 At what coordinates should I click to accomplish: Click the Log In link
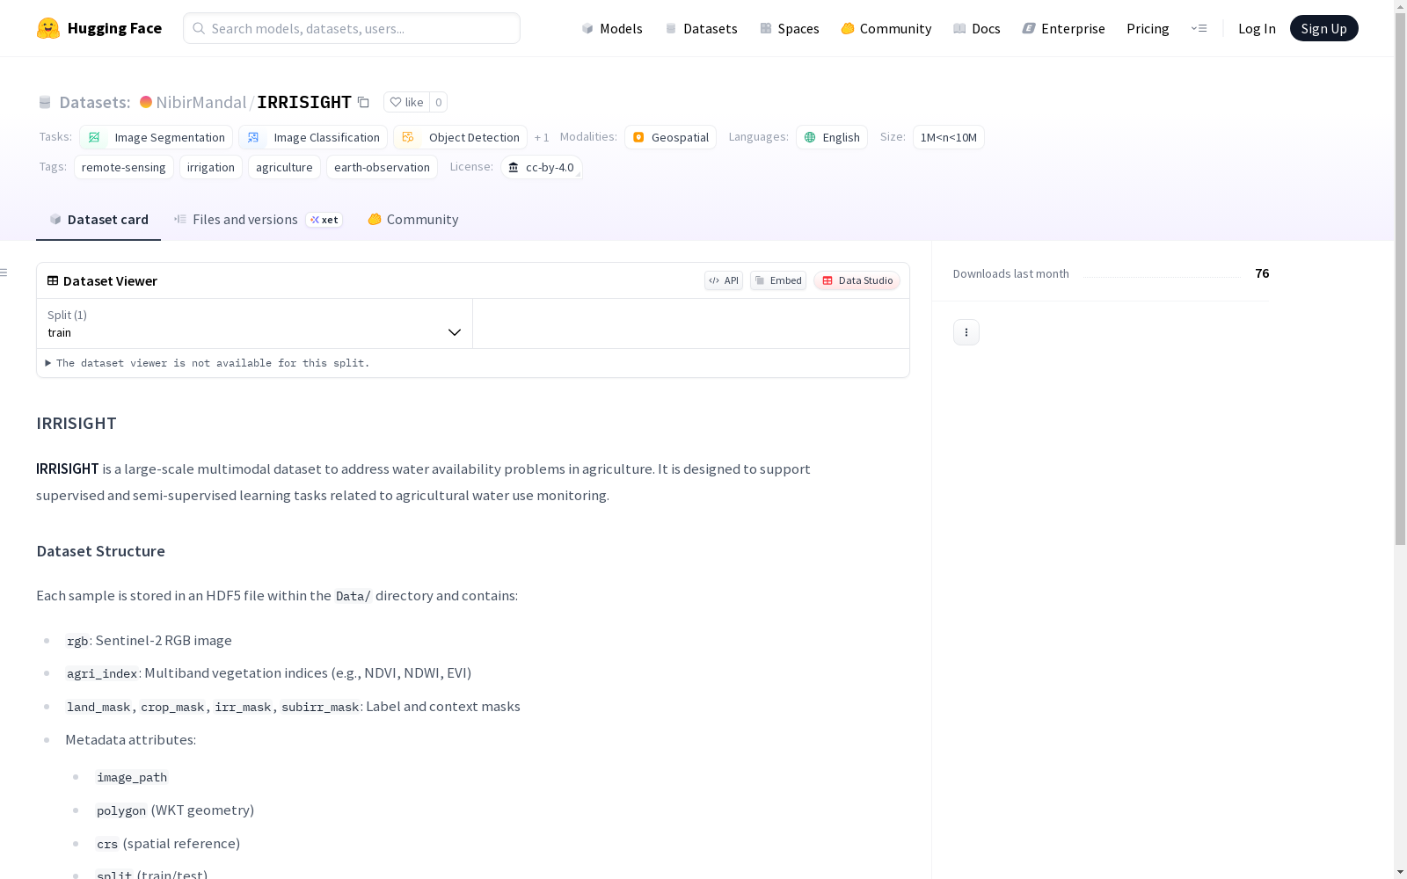point(1257,28)
